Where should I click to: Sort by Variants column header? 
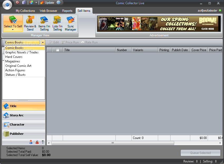click(145, 50)
